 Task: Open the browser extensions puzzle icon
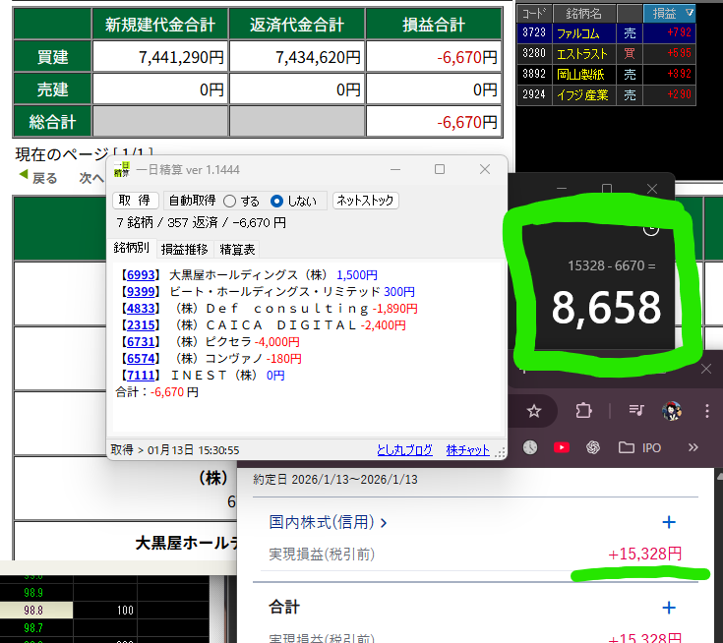[x=583, y=410]
